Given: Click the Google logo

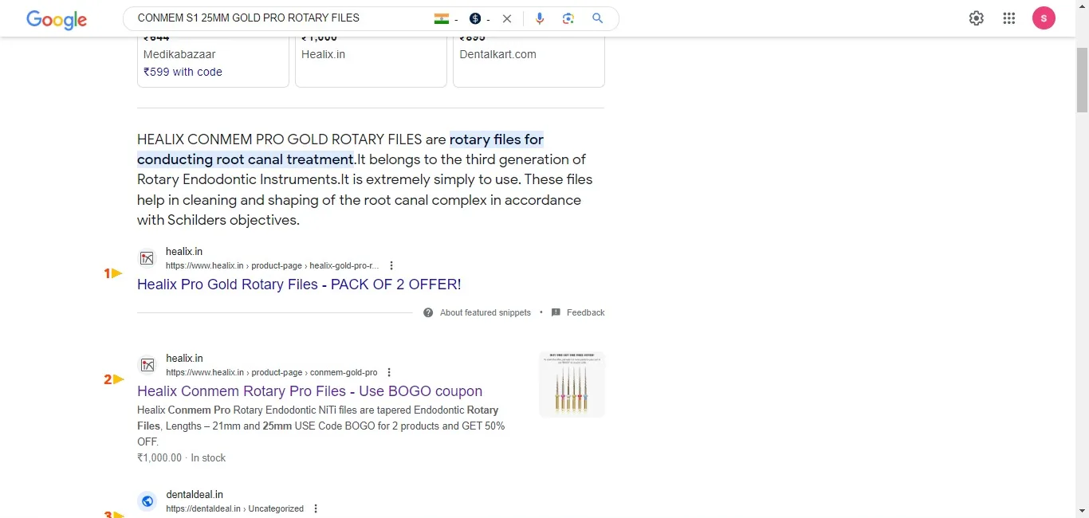Looking at the screenshot, I should pos(57,19).
